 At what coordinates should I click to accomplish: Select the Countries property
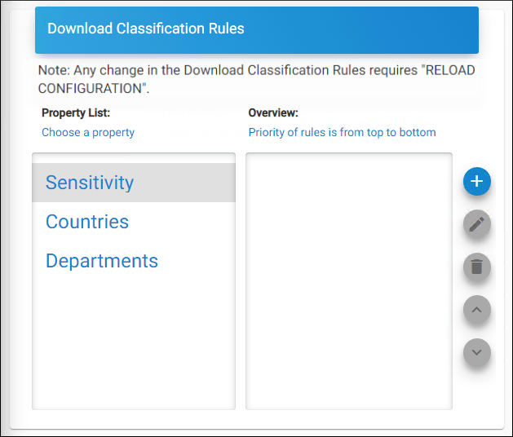click(87, 222)
